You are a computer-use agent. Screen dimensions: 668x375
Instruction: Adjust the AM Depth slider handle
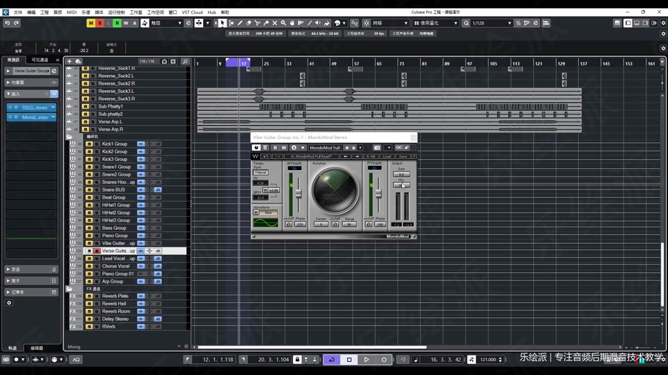299,194
